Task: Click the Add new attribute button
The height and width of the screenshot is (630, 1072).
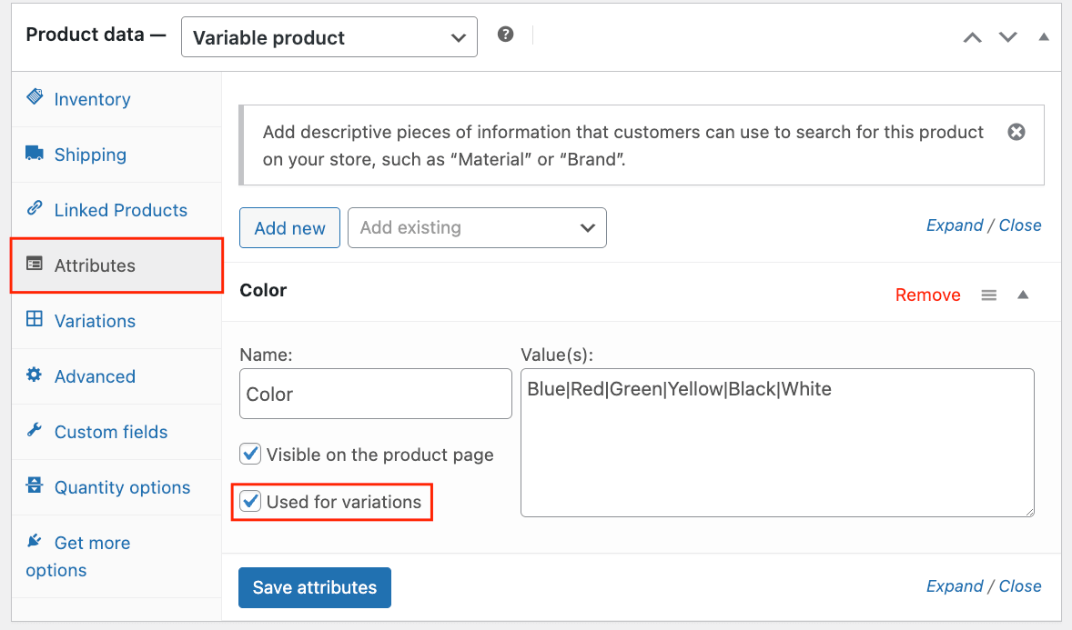Action: click(290, 228)
